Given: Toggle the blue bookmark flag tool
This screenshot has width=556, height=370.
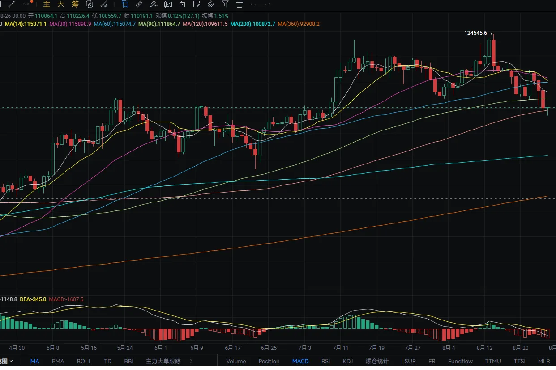Looking at the screenshot, I should pos(125,4).
